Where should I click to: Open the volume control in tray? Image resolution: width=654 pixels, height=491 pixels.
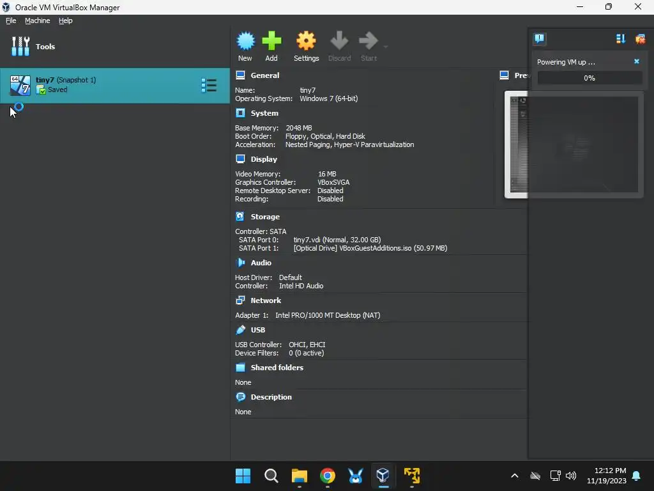[571, 476]
